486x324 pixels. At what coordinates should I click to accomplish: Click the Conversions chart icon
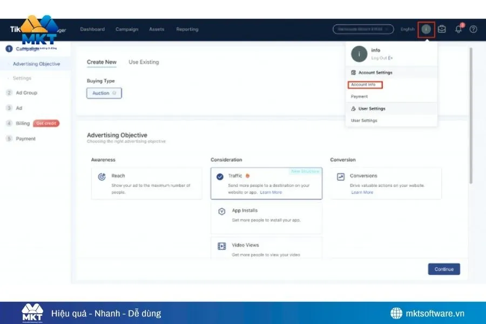[x=341, y=177]
